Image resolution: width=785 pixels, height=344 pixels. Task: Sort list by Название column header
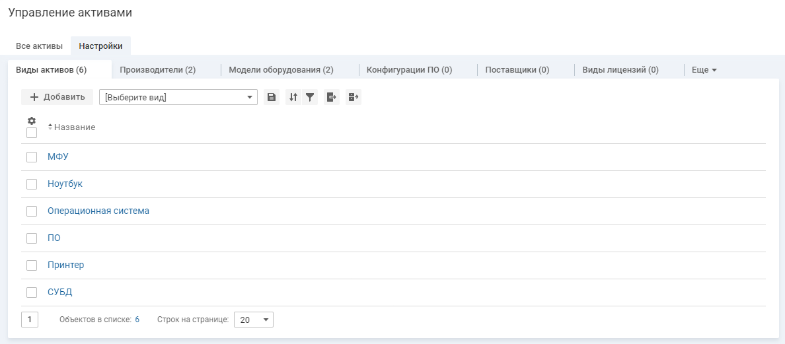74,127
